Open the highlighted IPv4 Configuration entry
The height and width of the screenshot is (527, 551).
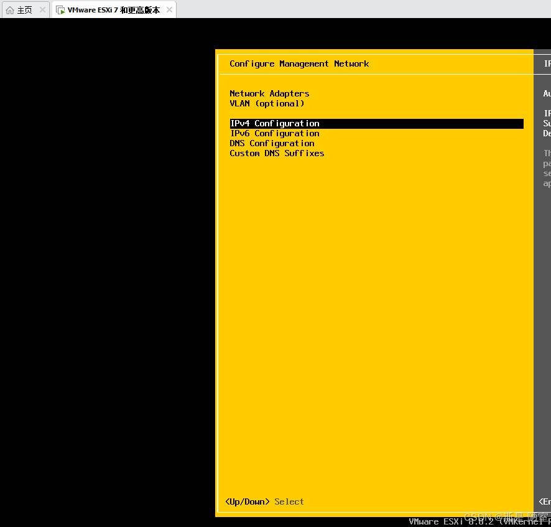[274, 124]
